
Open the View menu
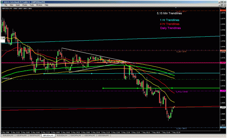coord(11,5)
